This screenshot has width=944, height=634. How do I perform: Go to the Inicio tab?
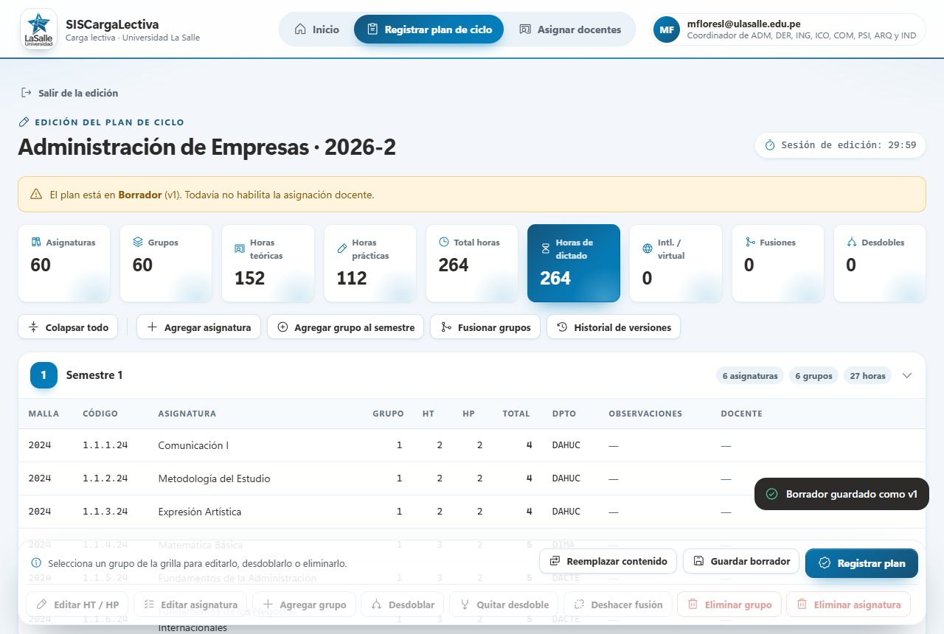[317, 29]
